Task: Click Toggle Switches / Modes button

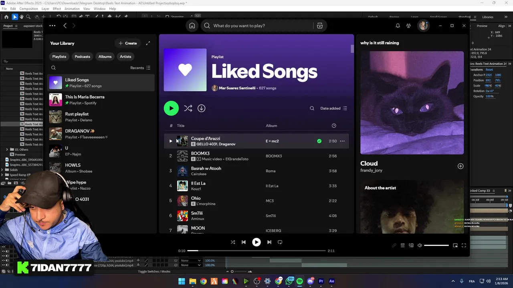Action: pyautogui.click(x=154, y=272)
